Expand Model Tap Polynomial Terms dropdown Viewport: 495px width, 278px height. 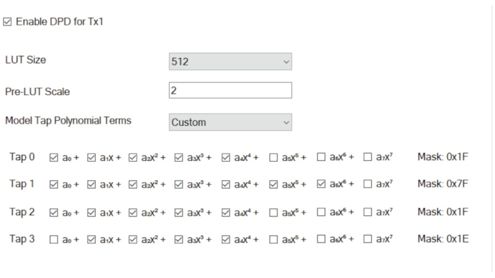[230, 122]
